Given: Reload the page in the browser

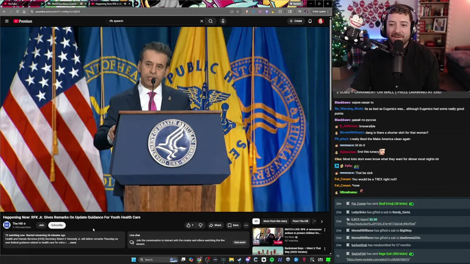Looking at the screenshot, I should tap(17, 11).
